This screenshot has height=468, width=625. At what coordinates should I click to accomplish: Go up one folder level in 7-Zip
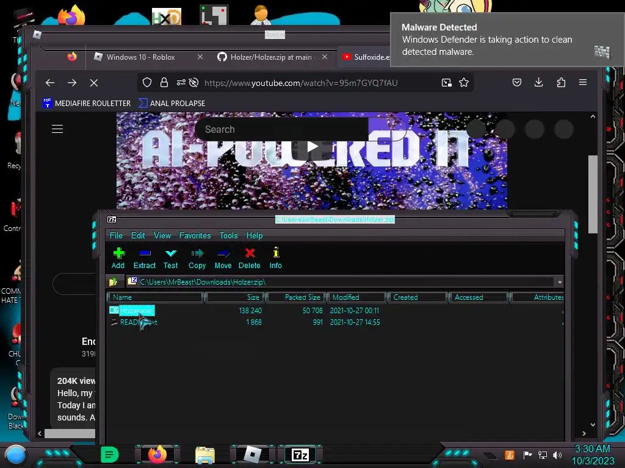[x=113, y=282]
